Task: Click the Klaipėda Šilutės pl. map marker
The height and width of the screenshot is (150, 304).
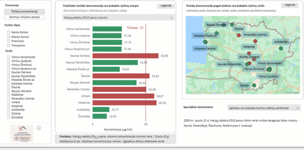Action: pos(217,33)
